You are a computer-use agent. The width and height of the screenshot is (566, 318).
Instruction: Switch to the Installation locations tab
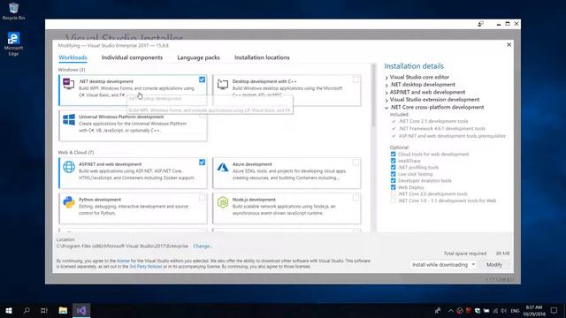(262, 57)
